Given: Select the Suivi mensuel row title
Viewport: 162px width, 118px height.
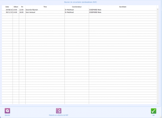Looking at the screenshot, I should click(x=30, y=12).
